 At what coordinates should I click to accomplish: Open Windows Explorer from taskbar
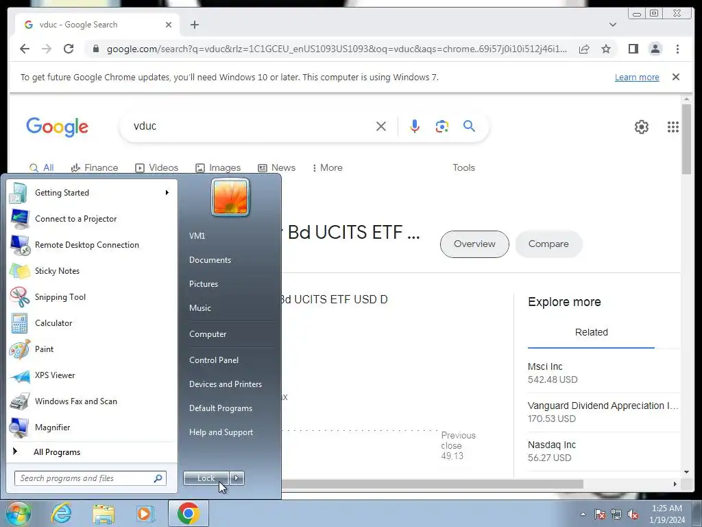click(x=104, y=513)
